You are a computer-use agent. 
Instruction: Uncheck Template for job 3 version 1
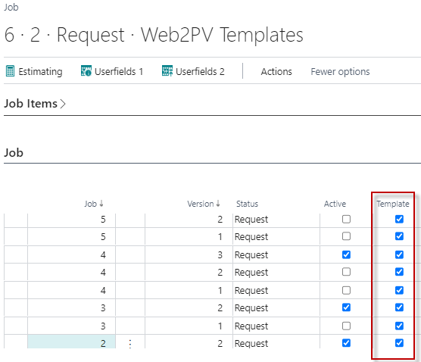tap(399, 326)
